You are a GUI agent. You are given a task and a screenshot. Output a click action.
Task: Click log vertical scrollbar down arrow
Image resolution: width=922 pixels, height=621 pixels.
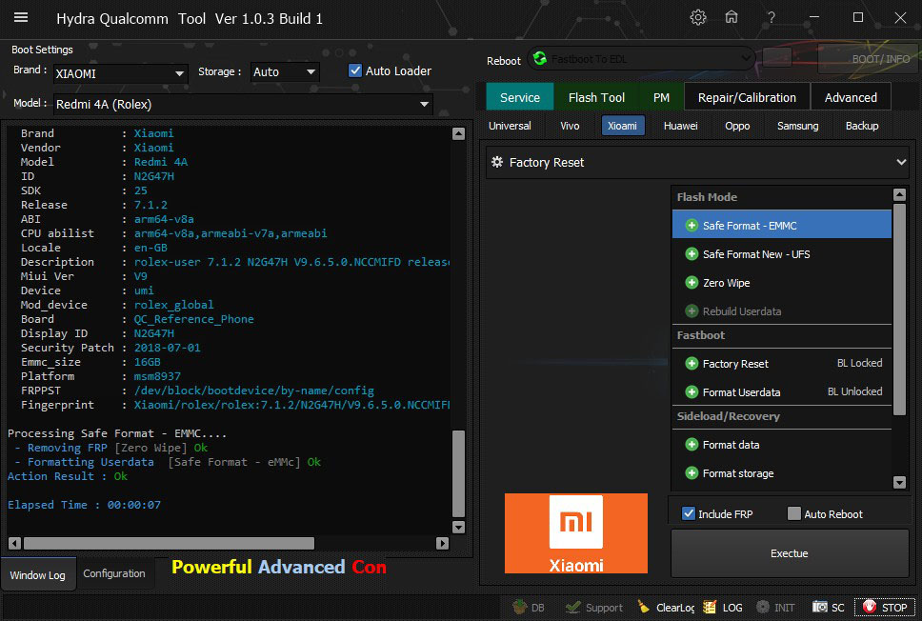point(459,527)
